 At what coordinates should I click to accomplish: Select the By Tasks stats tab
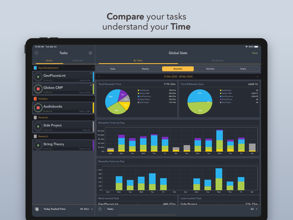click(x=138, y=61)
